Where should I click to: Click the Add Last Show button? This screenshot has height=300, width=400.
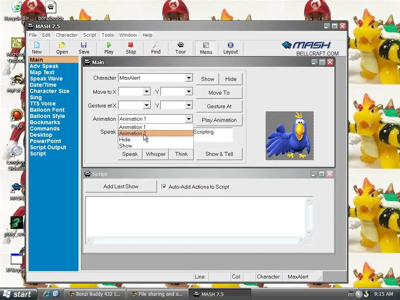[121, 186]
